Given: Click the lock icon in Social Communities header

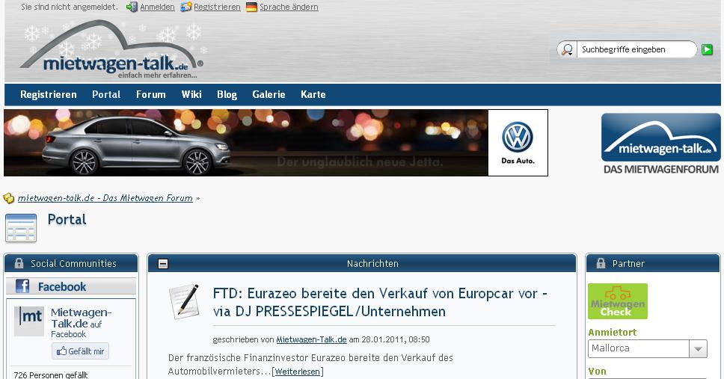Looking at the screenshot, I should coord(19,263).
